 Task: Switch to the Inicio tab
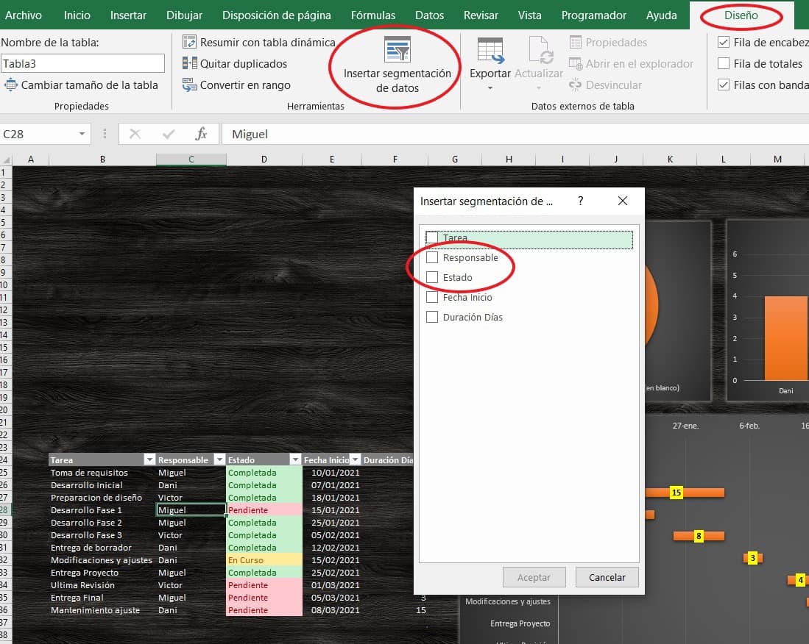(77, 15)
